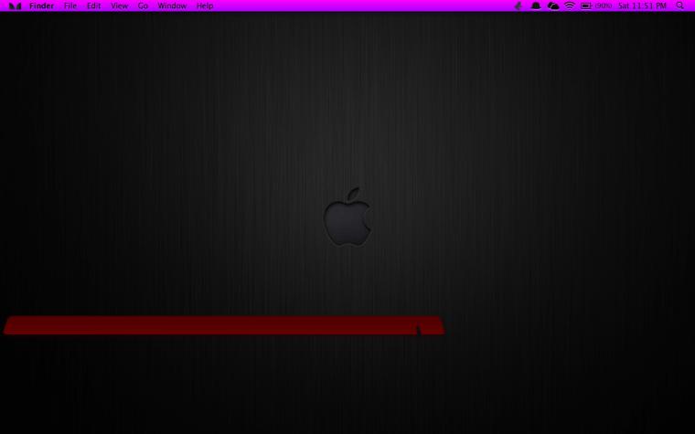Open the cloud sync status icon
The image size is (695, 434).
click(552, 5)
